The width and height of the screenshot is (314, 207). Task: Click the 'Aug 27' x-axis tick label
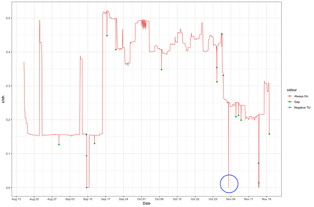pyautogui.click(x=52, y=199)
